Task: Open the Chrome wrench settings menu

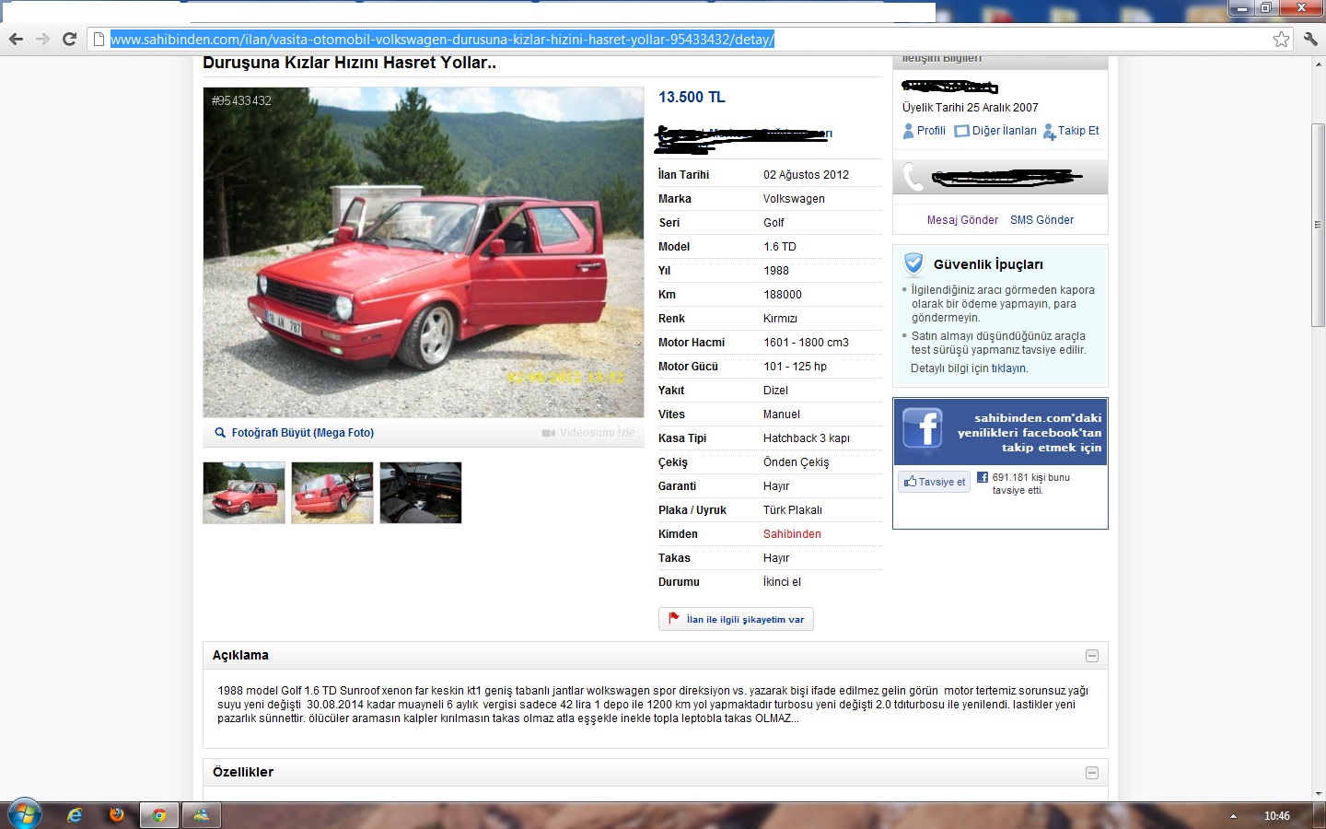Action: (1310, 39)
